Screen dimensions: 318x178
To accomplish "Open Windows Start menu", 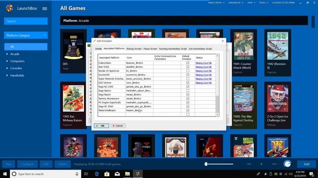I will pyautogui.click(x=5, y=174).
